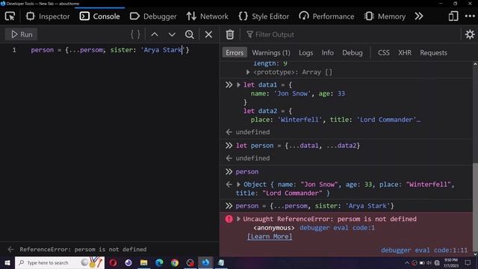Activate the element picker tool
Viewport: 478px width, 269px height.
pos(10,16)
